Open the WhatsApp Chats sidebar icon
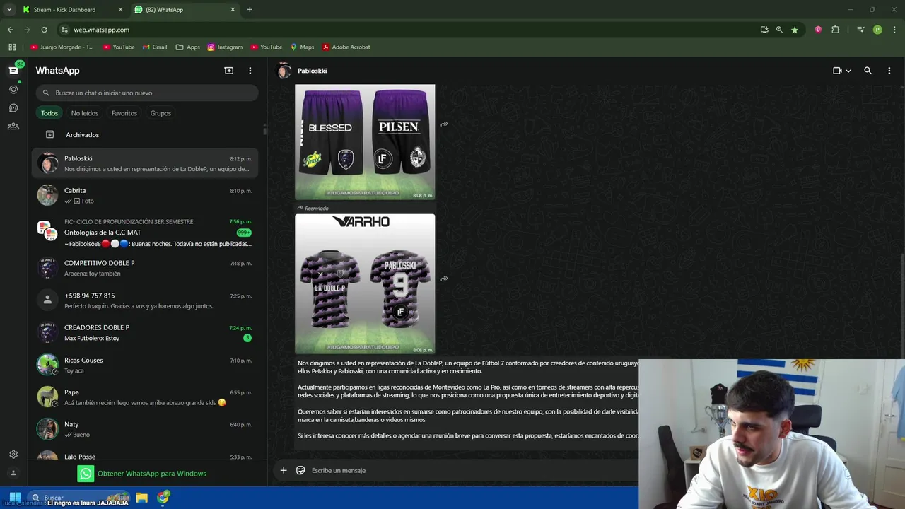 [x=13, y=70]
